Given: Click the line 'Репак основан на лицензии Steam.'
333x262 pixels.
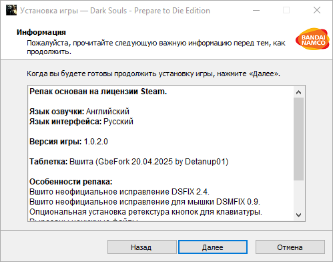Looking at the screenshot, I should (x=98, y=92).
